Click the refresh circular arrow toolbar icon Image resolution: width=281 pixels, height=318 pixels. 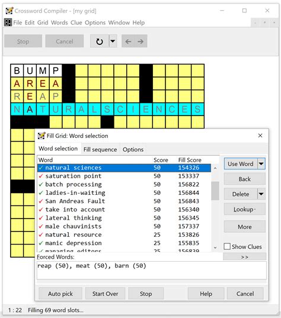click(x=99, y=41)
